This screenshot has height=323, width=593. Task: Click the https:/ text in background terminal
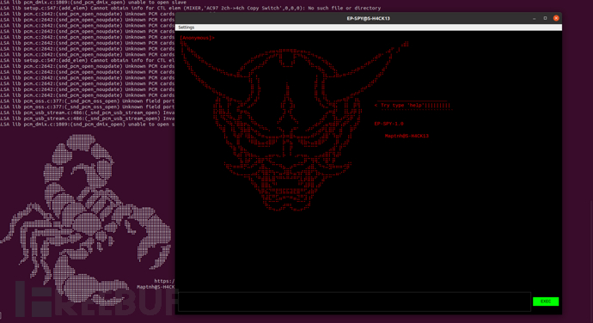(164, 281)
